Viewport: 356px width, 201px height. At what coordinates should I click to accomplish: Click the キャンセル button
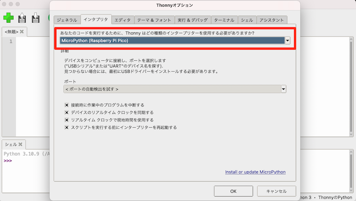tap(276, 191)
